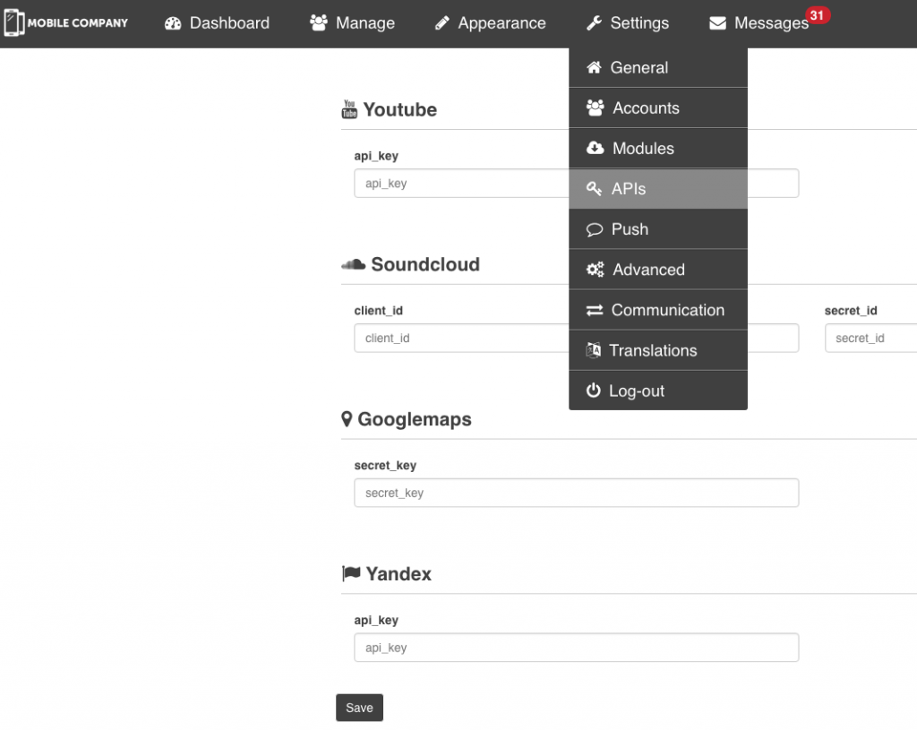Click the Advanced gears icon

click(595, 270)
